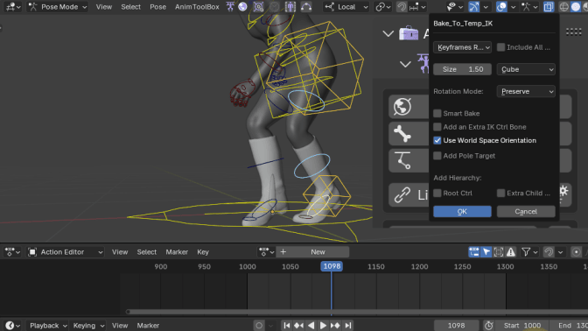This screenshot has height=331, width=588.
Task: Toggle the viewport overlays icon in header
Action: (x=501, y=7)
